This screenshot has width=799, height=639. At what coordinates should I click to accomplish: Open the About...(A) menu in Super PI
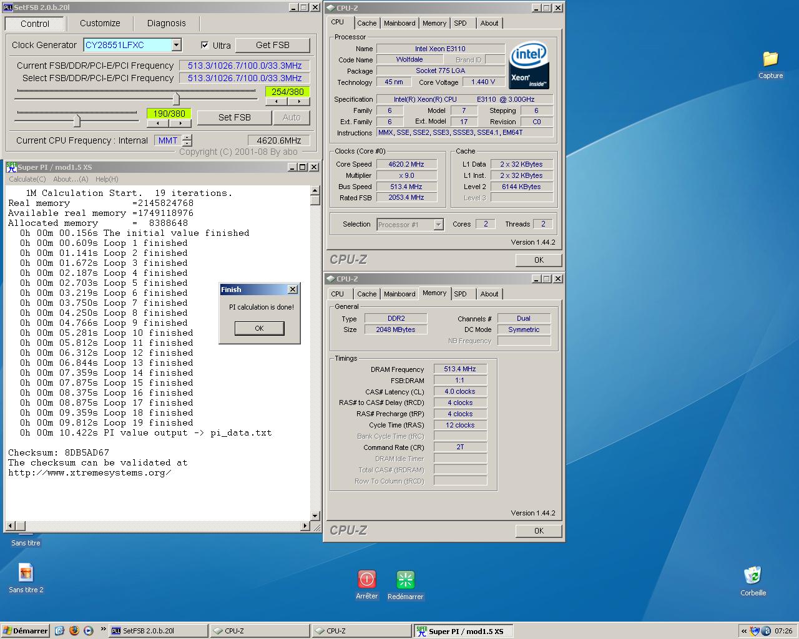pyautogui.click(x=71, y=179)
